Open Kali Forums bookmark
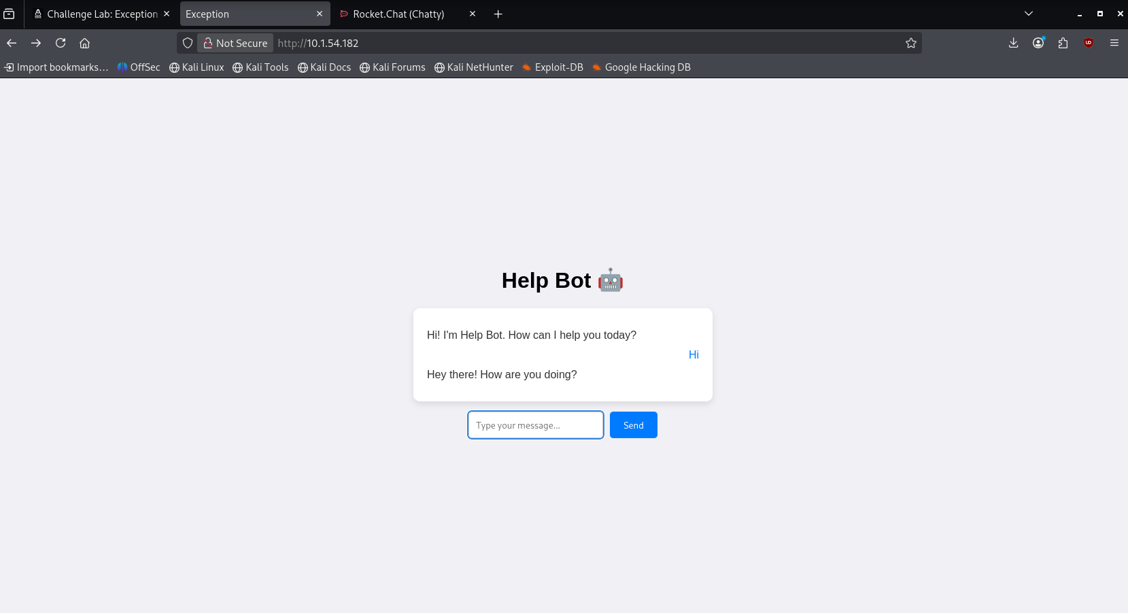This screenshot has height=613, width=1128. 392,67
